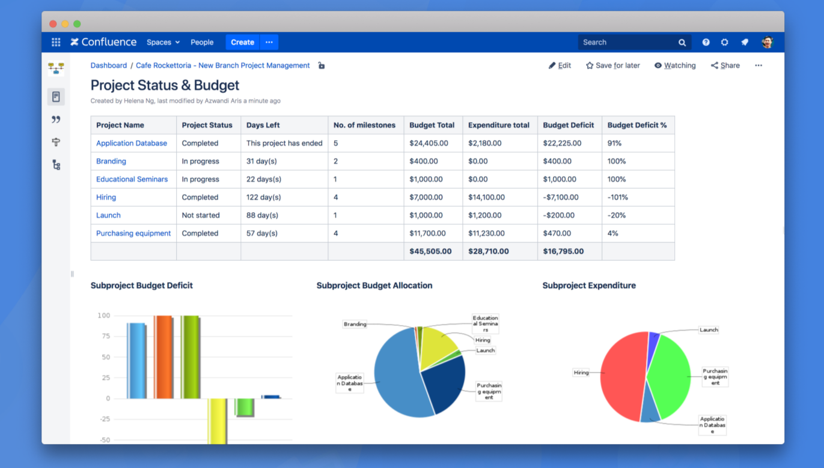Viewport: 824px width, 468px height.
Task: Expand the Spaces dropdown
Action: pos(163,42)
